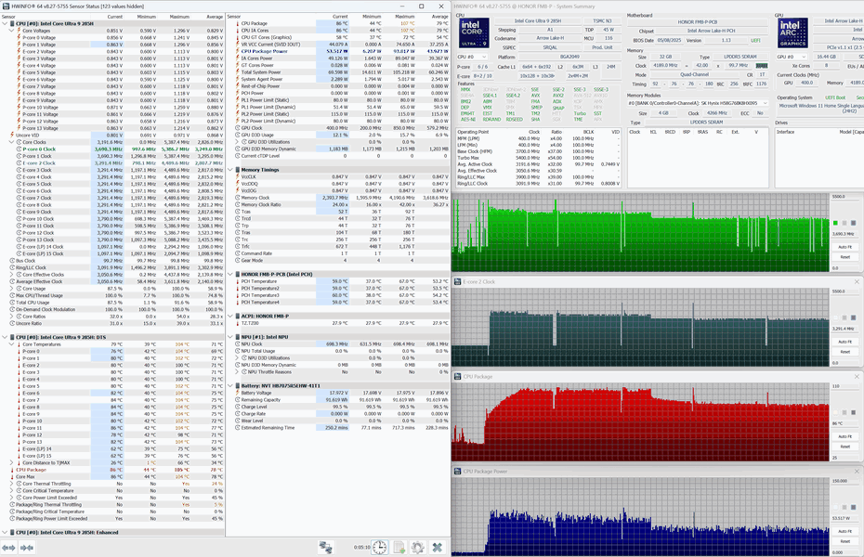Click the thermometer icon beside PCH Temperature
The image size is (864, 557).
[238, 281]
